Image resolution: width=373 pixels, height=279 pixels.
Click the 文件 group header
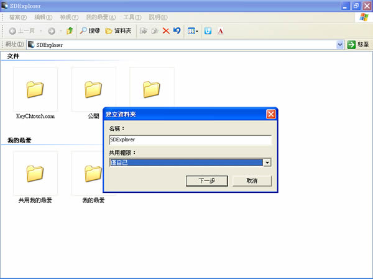click(13, 56)
